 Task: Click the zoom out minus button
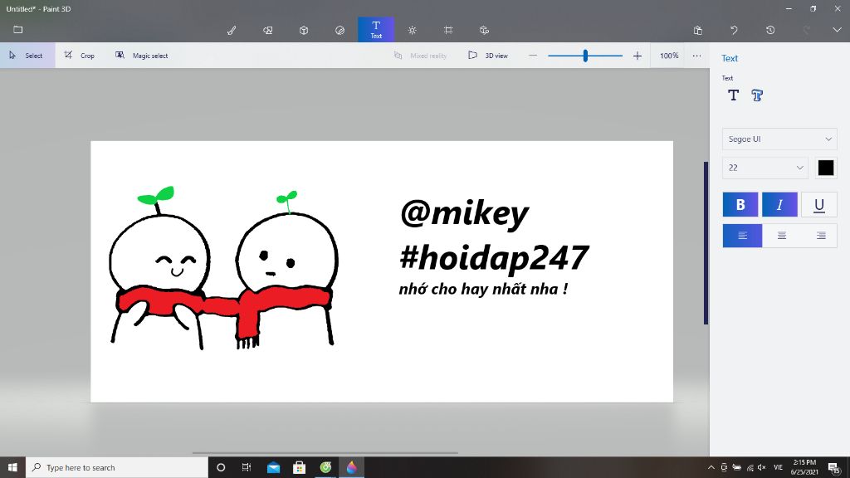click(533, 56)
